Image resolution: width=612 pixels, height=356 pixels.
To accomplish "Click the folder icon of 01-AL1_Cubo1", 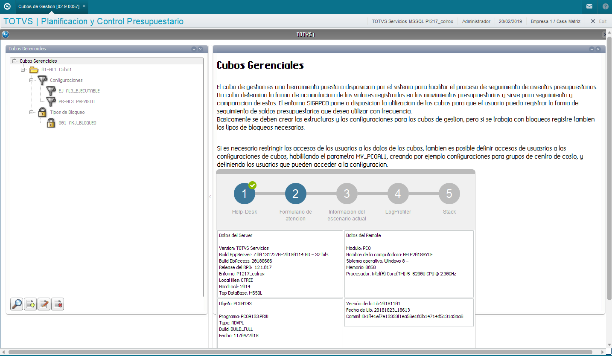I will click(34, 69).
